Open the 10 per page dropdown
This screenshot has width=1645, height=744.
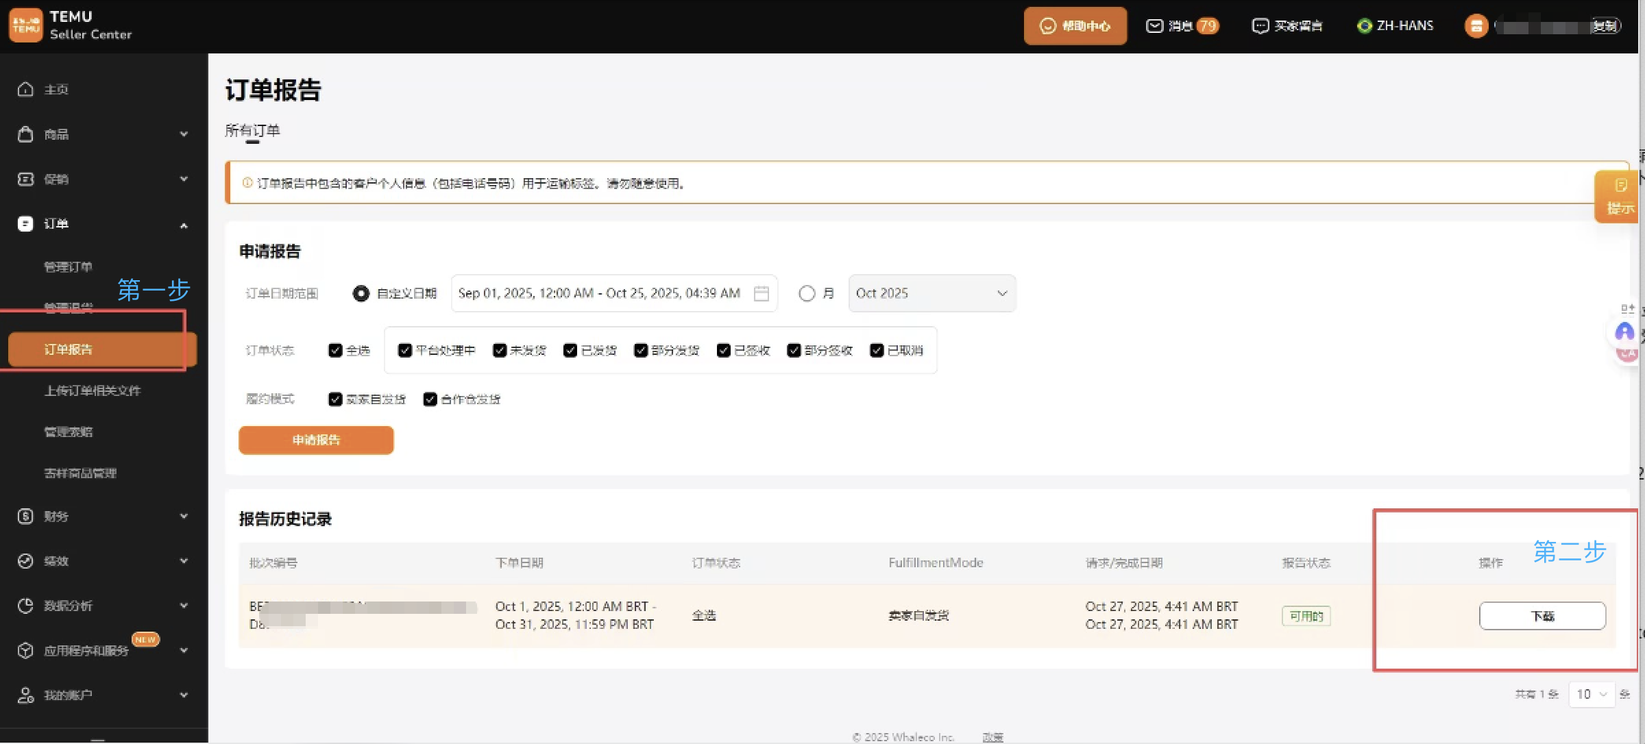click(1592, 695)
